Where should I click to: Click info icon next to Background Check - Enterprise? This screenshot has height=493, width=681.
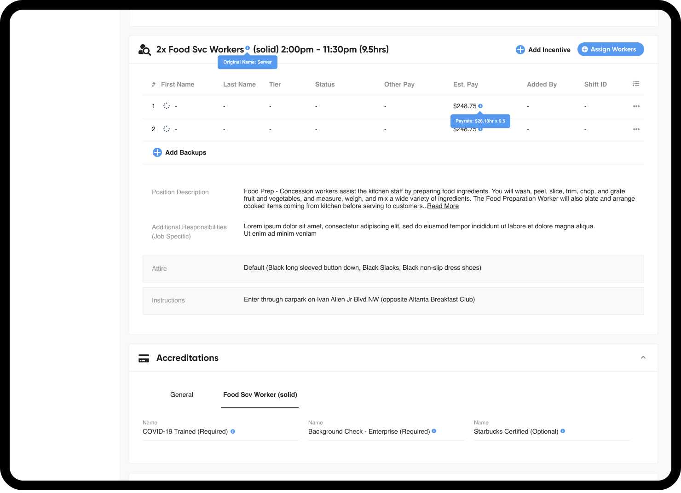(434, 431)
